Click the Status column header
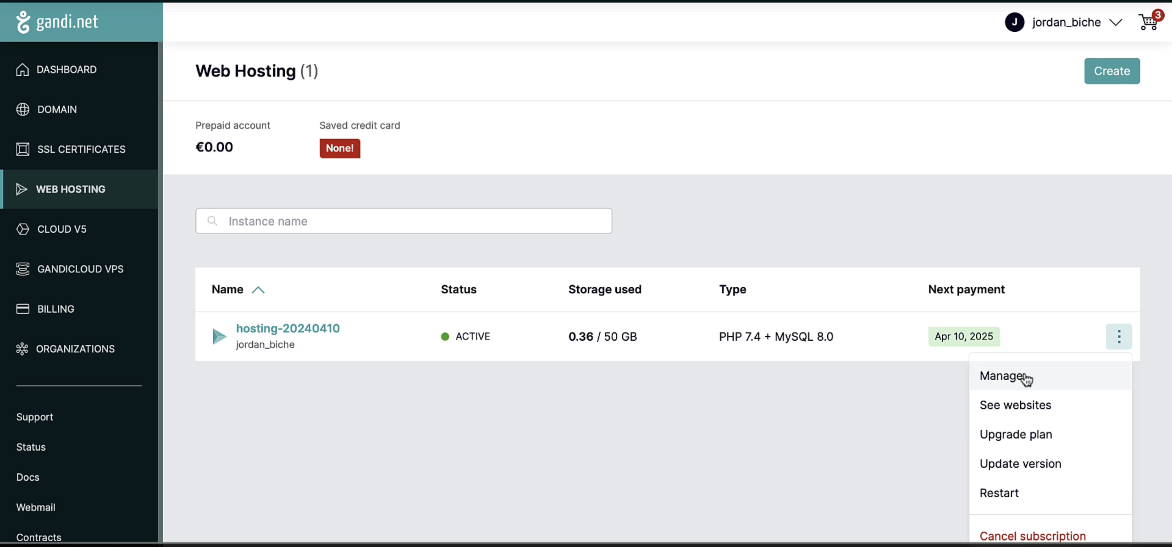1172x547 pixels. click(459, 289)
